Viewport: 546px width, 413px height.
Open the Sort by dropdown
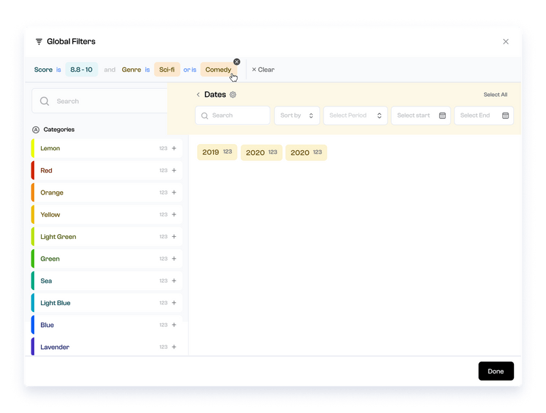[x=297, y=115]
